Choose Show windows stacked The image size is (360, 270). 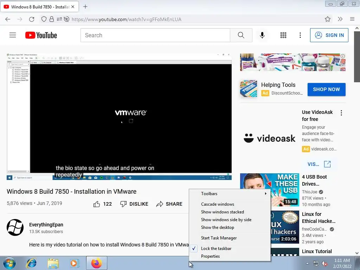[x=230, y=212]
